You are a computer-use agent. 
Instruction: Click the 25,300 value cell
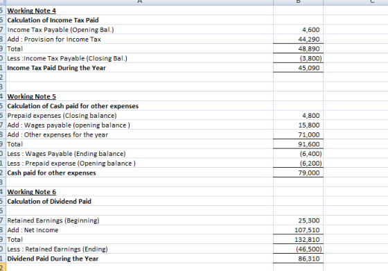pos(298,220)
